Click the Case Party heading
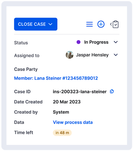Viewport: 133px width, 151px height. (26, 69)
